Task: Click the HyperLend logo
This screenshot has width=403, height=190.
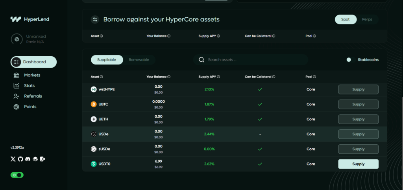Action: pyautogui.click(x=30, y=19)
